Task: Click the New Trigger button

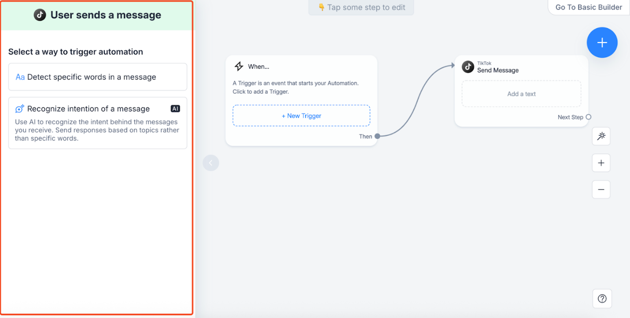Action: point(301,115)
